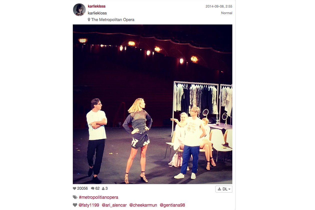Open the @ari_alencar profile link
Screen dimensions: 315x210
click(x=114, y=205)
